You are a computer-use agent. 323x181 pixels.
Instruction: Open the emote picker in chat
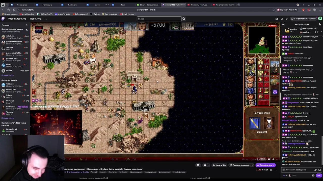(x=319, y=170)
